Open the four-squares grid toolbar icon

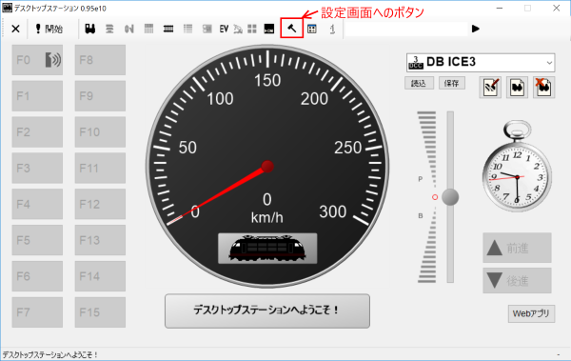click(251, 29)
